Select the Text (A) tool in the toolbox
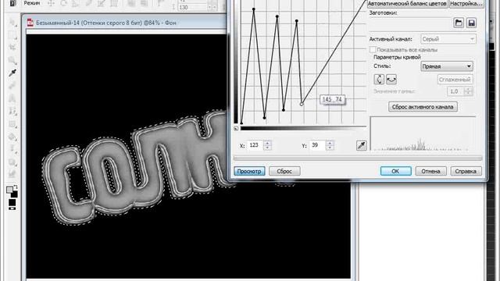This screenshot has width=500, height=281. (12, 98)
